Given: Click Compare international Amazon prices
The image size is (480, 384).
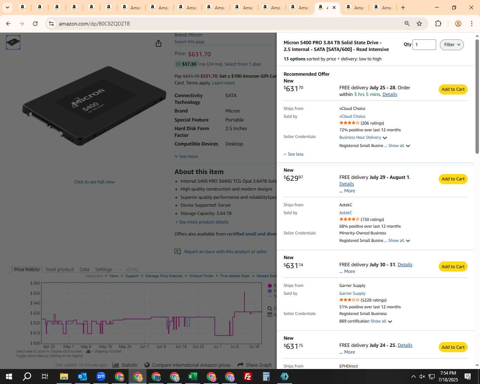Looking at the screenshot, I should [187, 365].
